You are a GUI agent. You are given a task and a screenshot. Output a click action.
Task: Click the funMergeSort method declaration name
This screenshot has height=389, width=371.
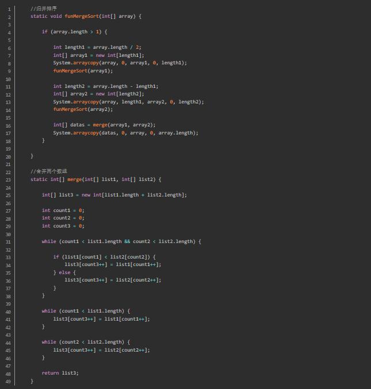pos(82,16)
